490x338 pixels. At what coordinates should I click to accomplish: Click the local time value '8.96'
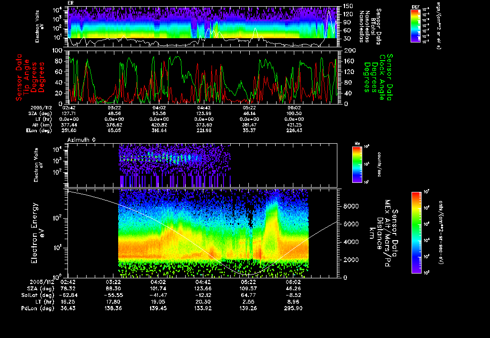293,302
